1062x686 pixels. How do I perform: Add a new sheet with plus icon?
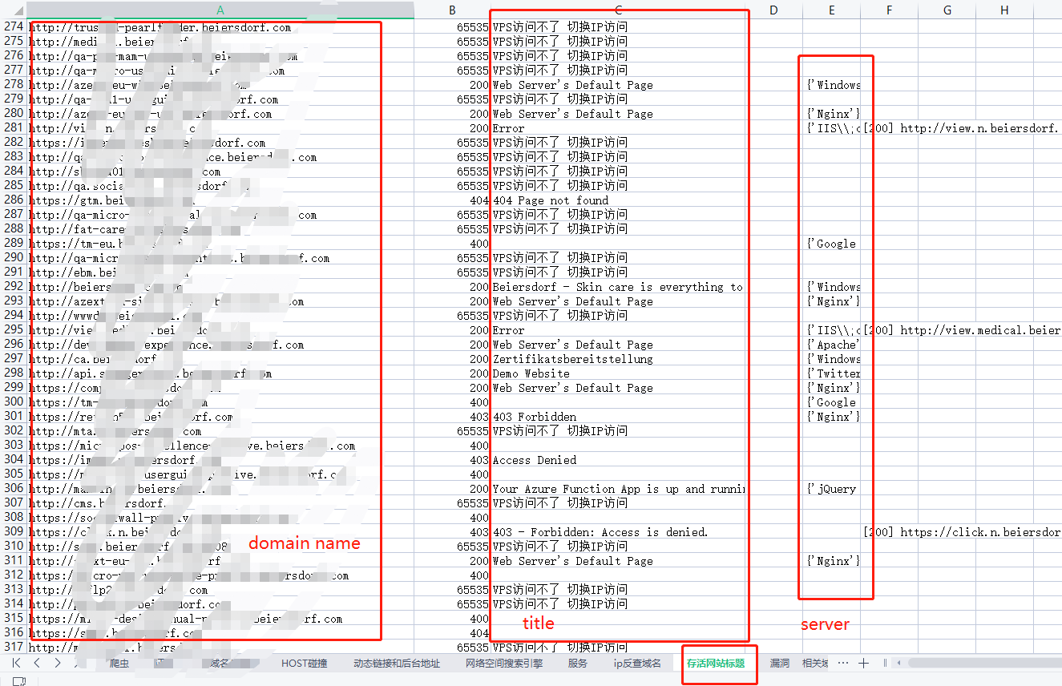tap(863, 664)
